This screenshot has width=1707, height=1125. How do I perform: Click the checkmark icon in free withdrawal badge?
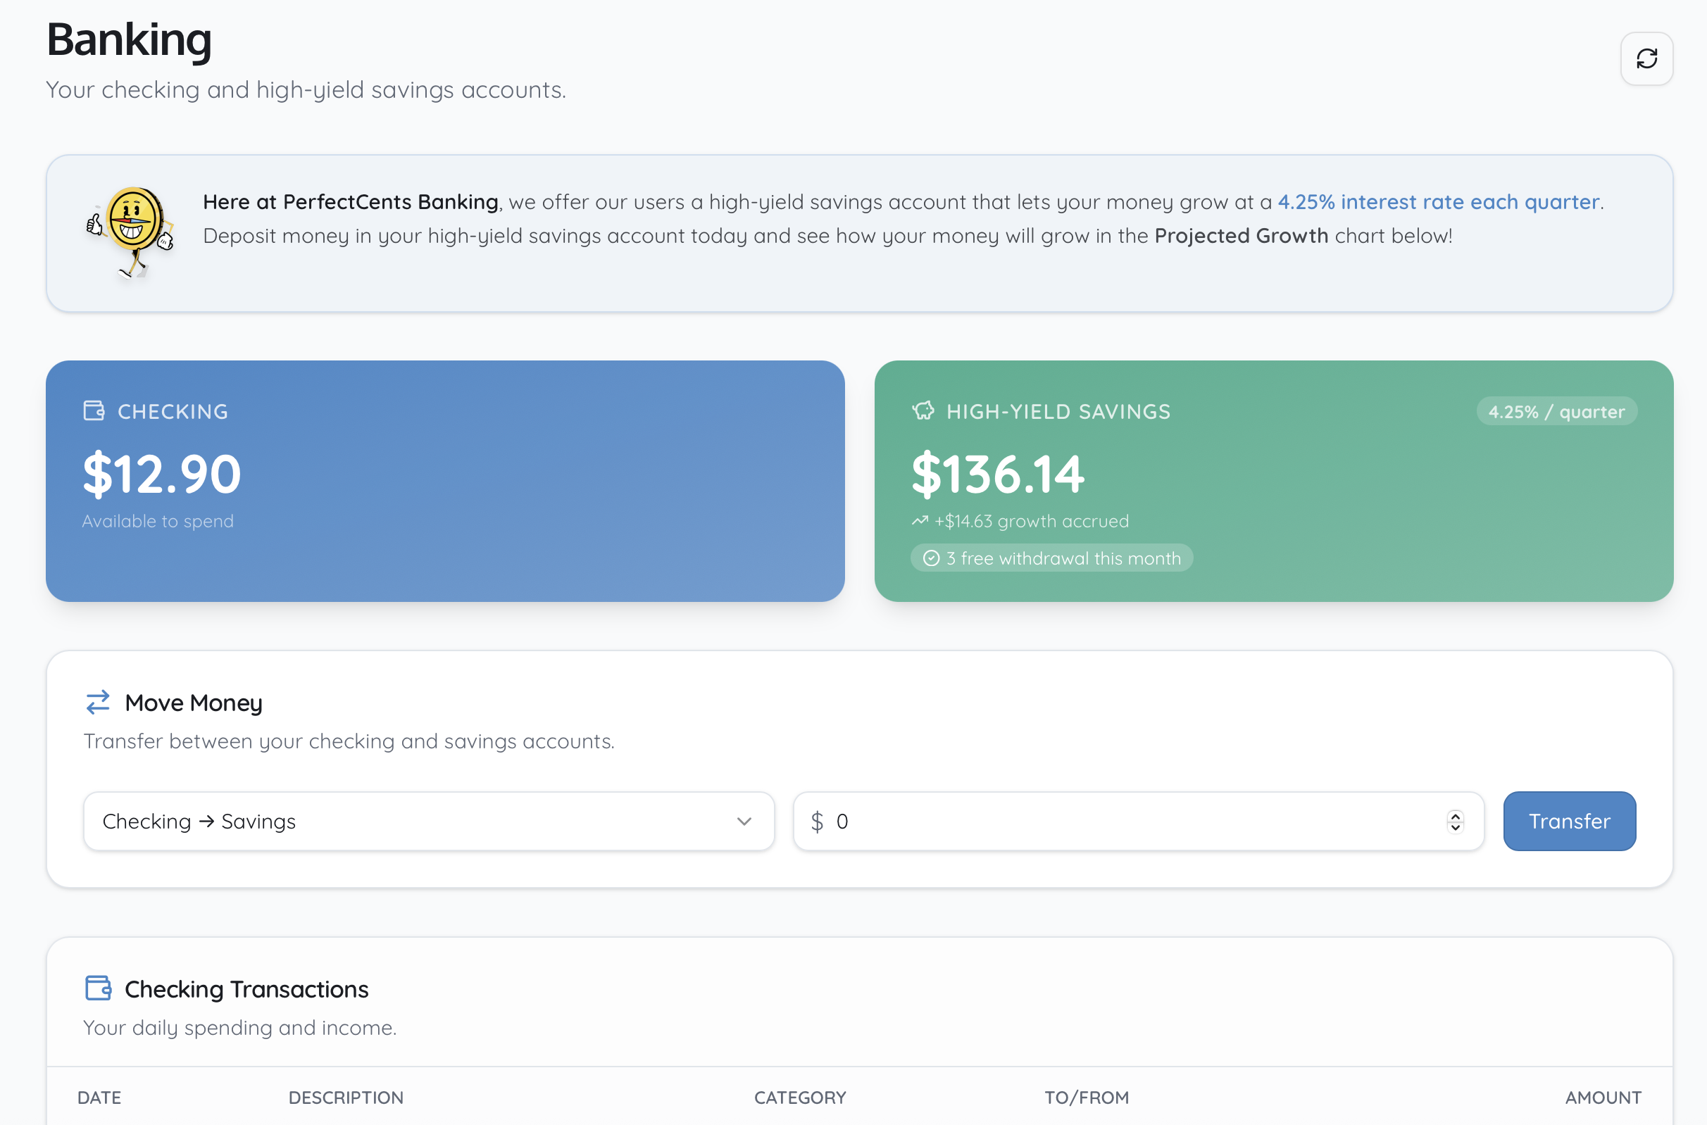point(931,558)
